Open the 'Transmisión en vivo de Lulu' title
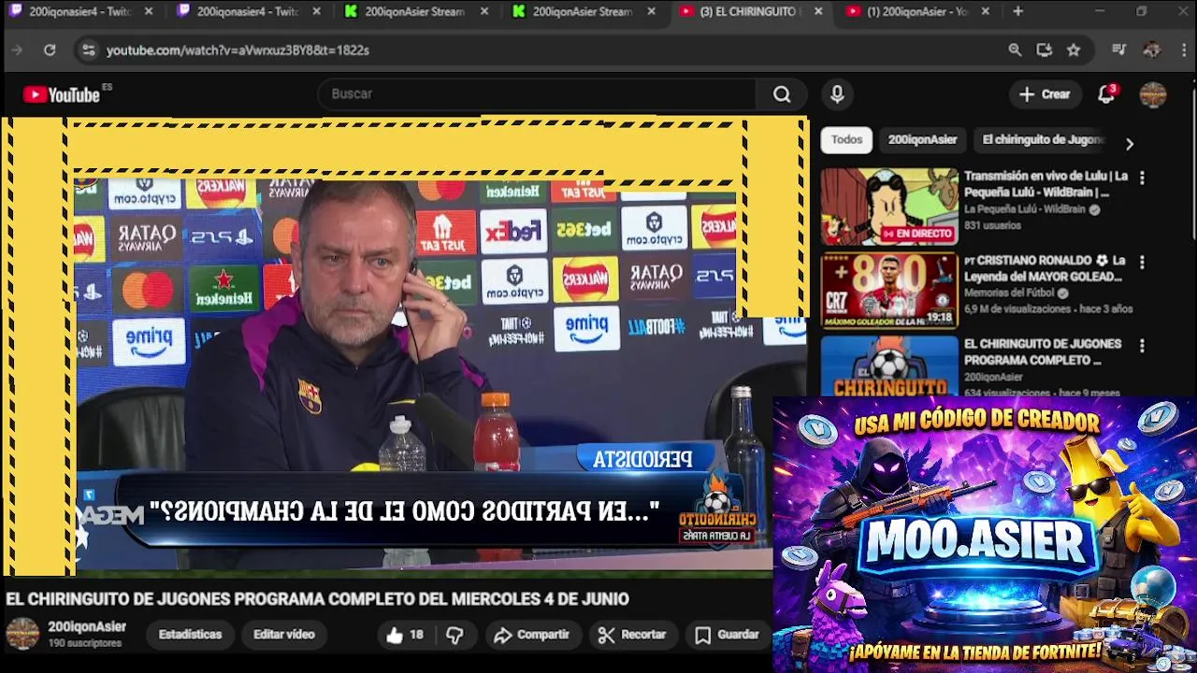 [x=1046, y=184]
